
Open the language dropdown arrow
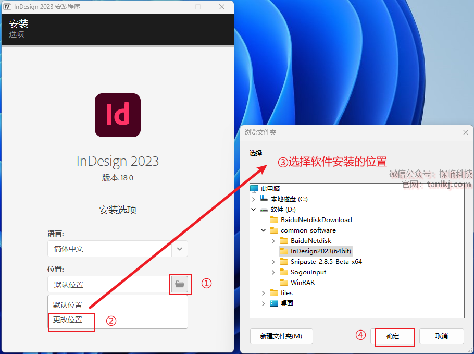tap(180, 249)
